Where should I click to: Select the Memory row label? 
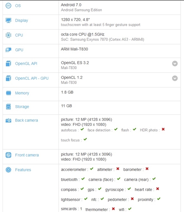(22, 93)
